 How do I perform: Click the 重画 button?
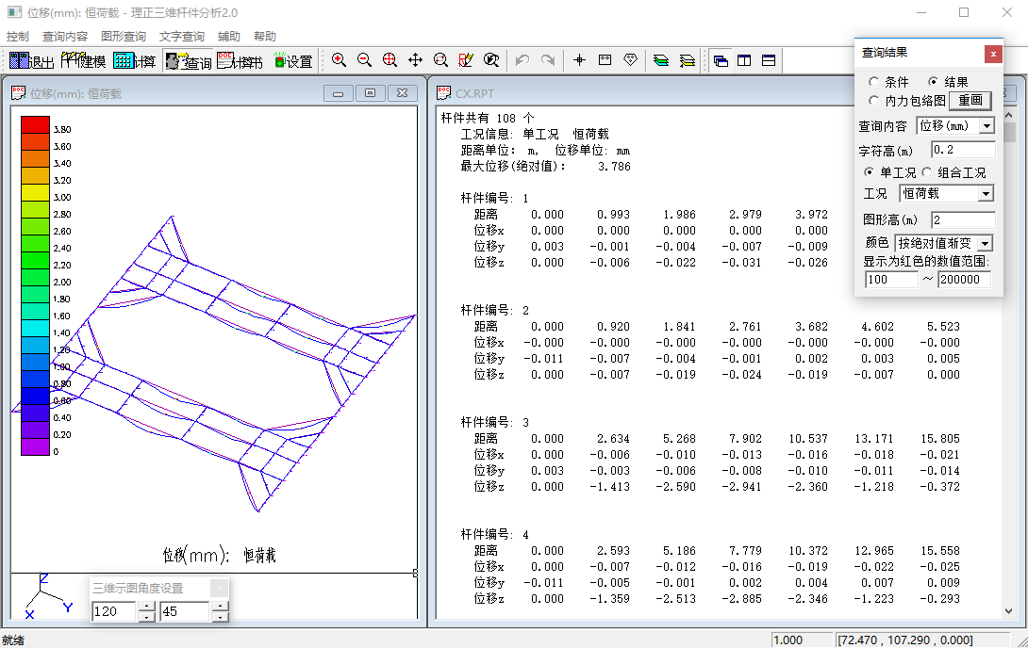click(x=970, y=100)
